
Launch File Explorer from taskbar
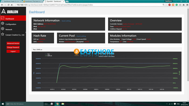[63, 104]
